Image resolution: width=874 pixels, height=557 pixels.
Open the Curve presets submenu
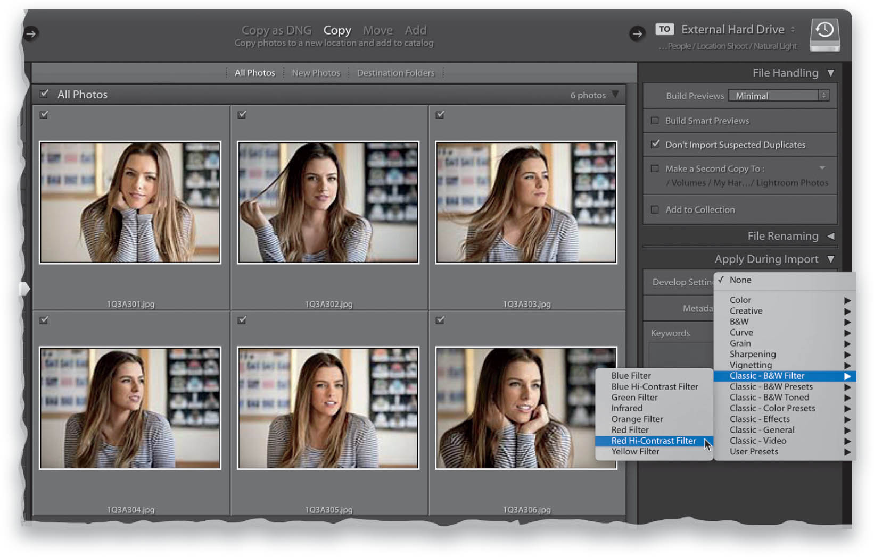click(x=785, y=333)
